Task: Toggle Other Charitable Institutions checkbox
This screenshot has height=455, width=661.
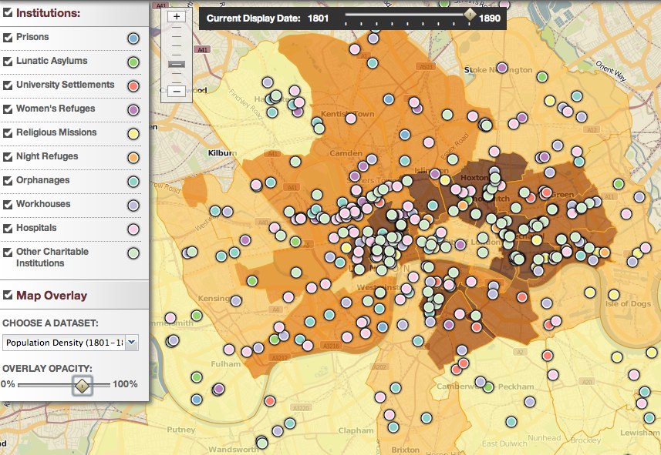Action: tap(7, 253)
